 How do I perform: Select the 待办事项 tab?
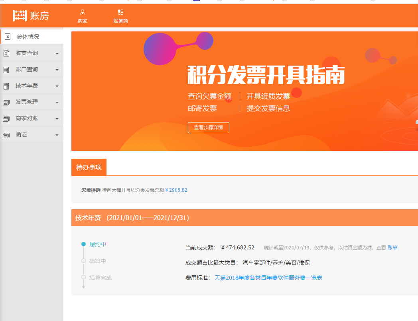(89, 167)
